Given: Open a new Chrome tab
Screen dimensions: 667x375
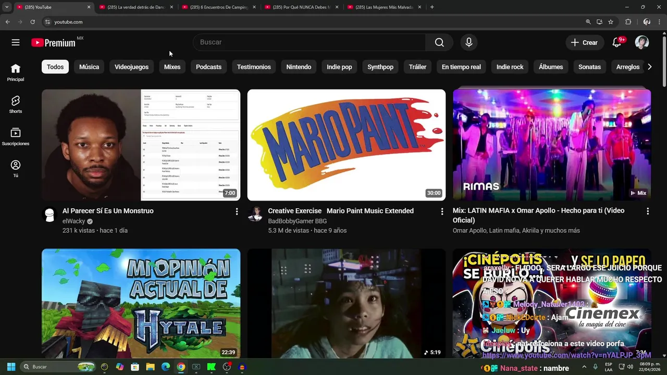Looking at the screenshot, I should coord(432,7).
